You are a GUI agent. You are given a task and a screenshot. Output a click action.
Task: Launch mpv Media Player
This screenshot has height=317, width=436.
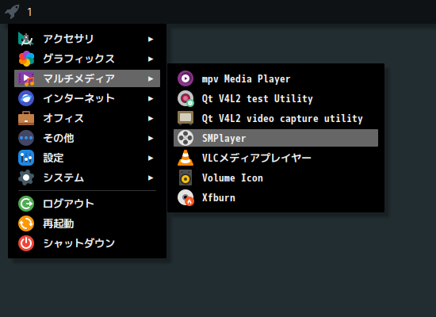pyautogui.click(x=276, y=78)
